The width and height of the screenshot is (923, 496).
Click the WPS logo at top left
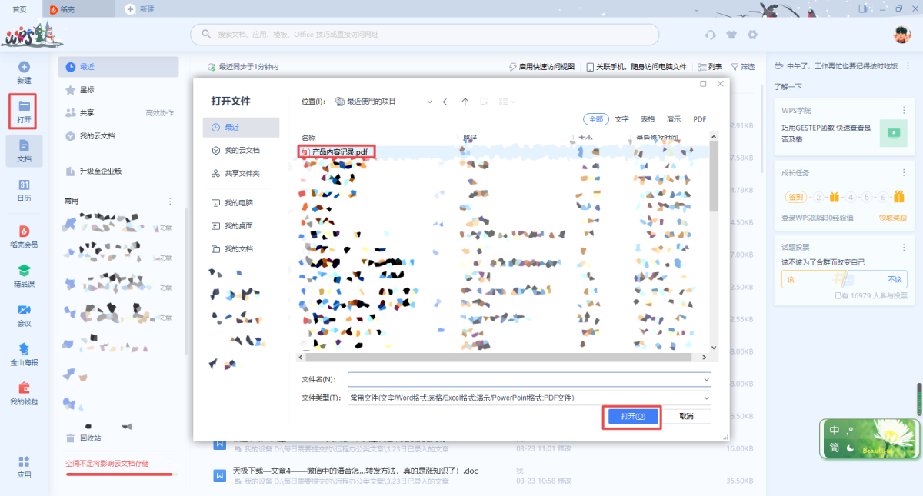(32, 36)
